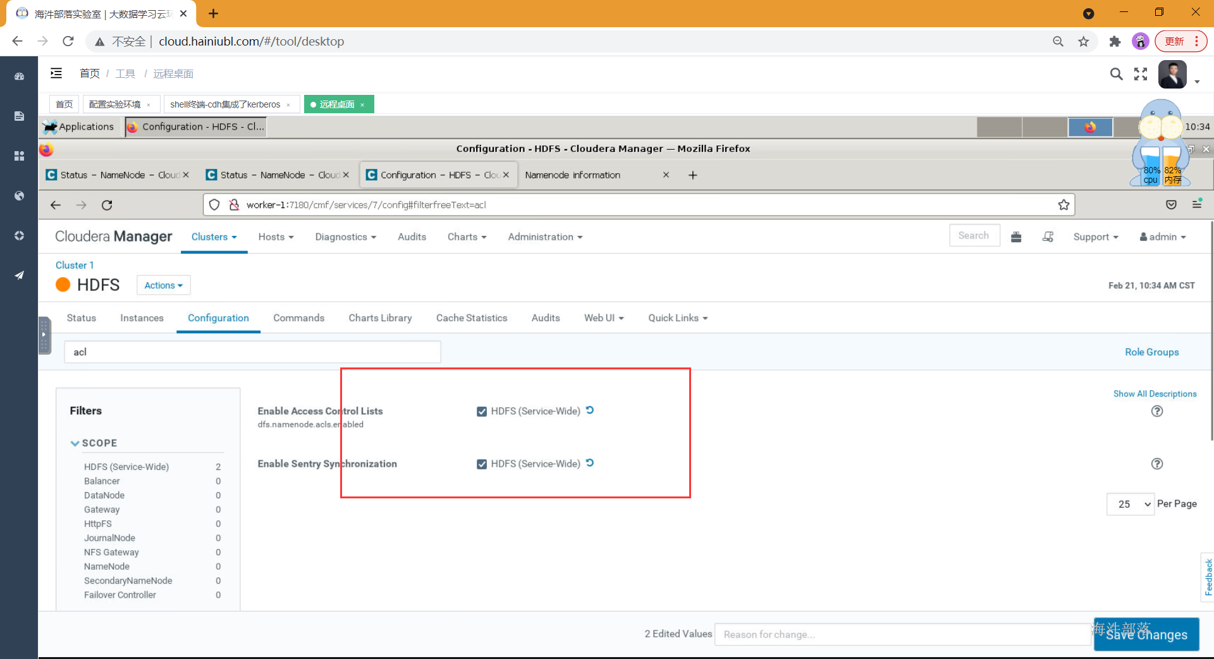
Task: Click Firefox back arrow in remote desktop
Action: click(56, 205)
